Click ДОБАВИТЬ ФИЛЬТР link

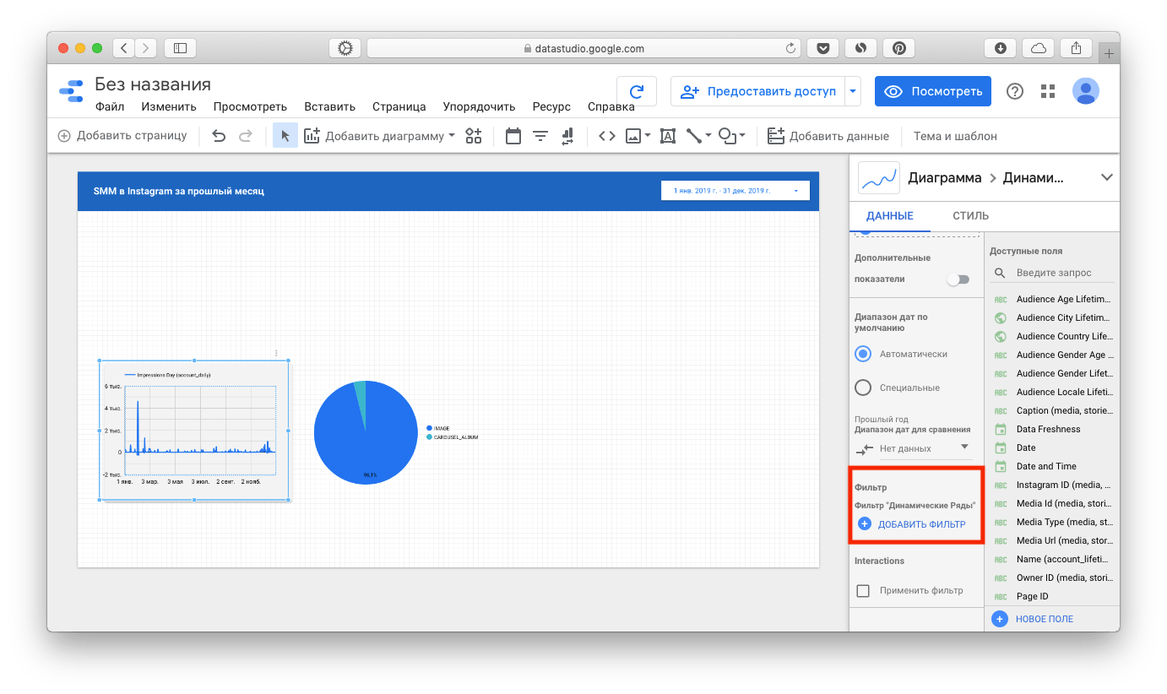point(912,524)
